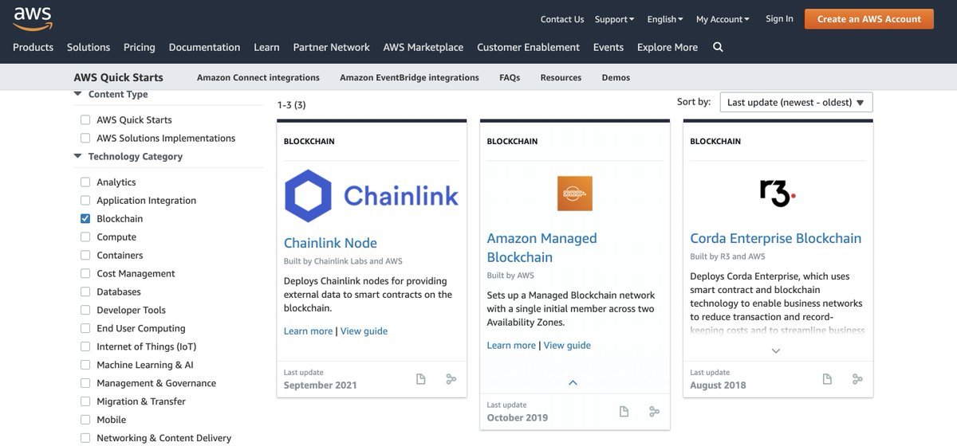Click the AWS logo
This screenshot has height=446, width=957.
click(x=32, y=18)
